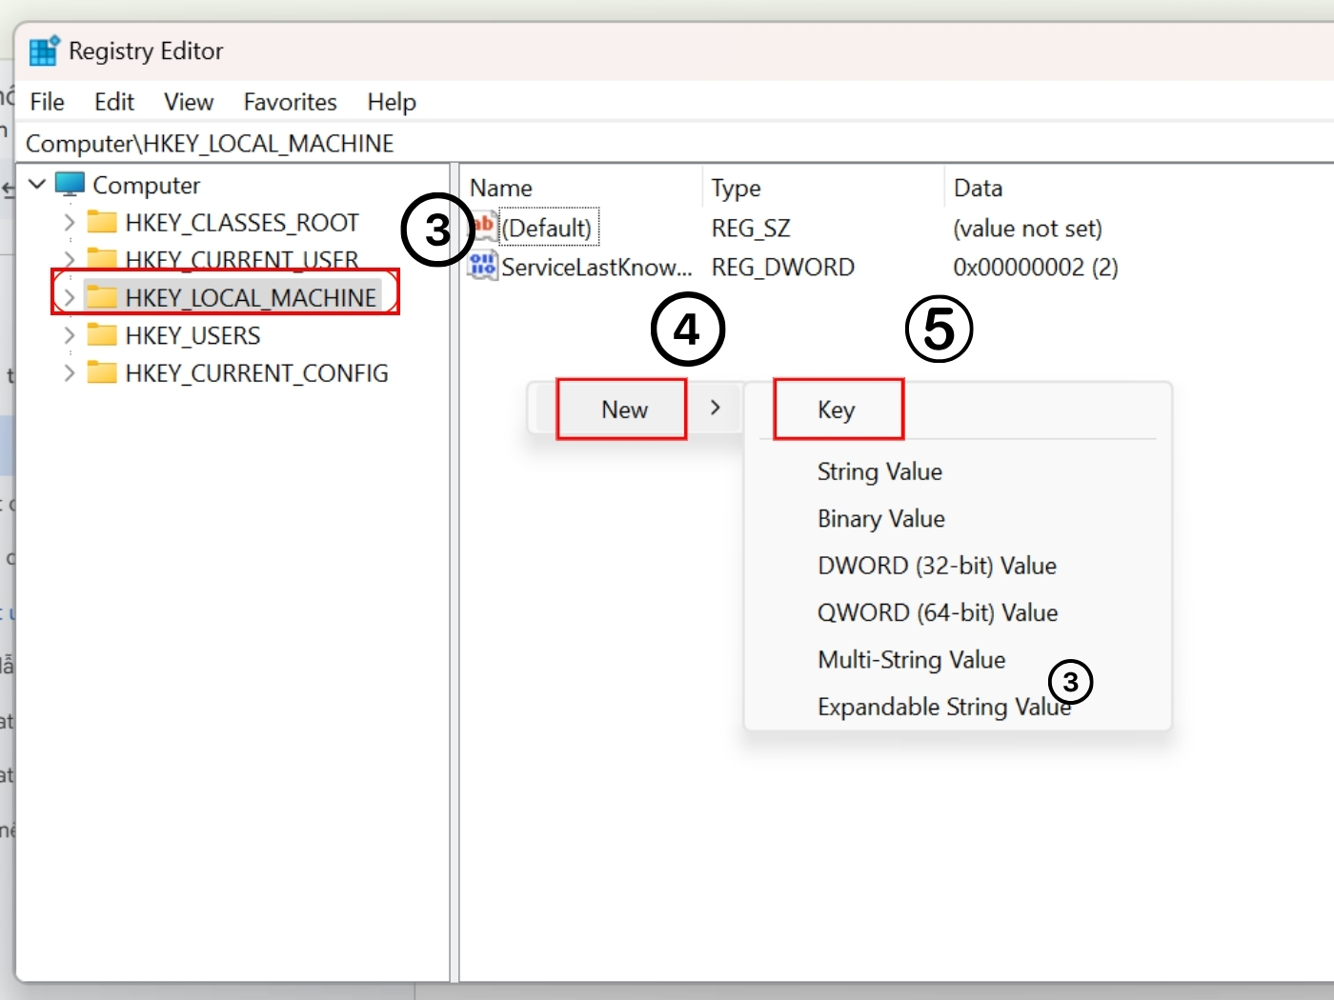
Task: Select String Value from the submenu
Action: click(x=879, y=471)
